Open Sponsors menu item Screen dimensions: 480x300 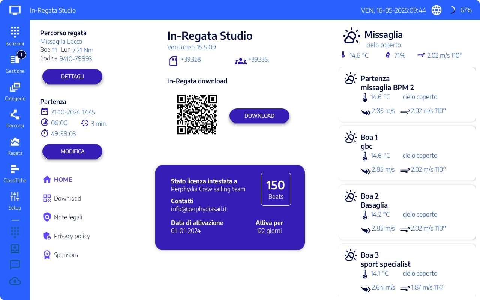[60, 255]
